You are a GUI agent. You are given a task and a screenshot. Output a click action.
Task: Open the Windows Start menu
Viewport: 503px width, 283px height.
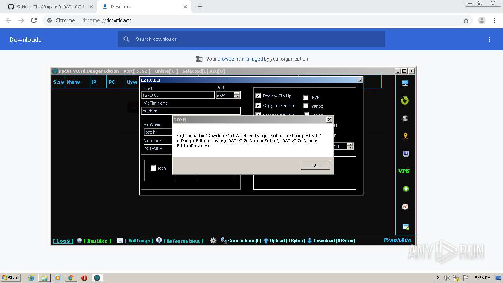coord(11,278)
